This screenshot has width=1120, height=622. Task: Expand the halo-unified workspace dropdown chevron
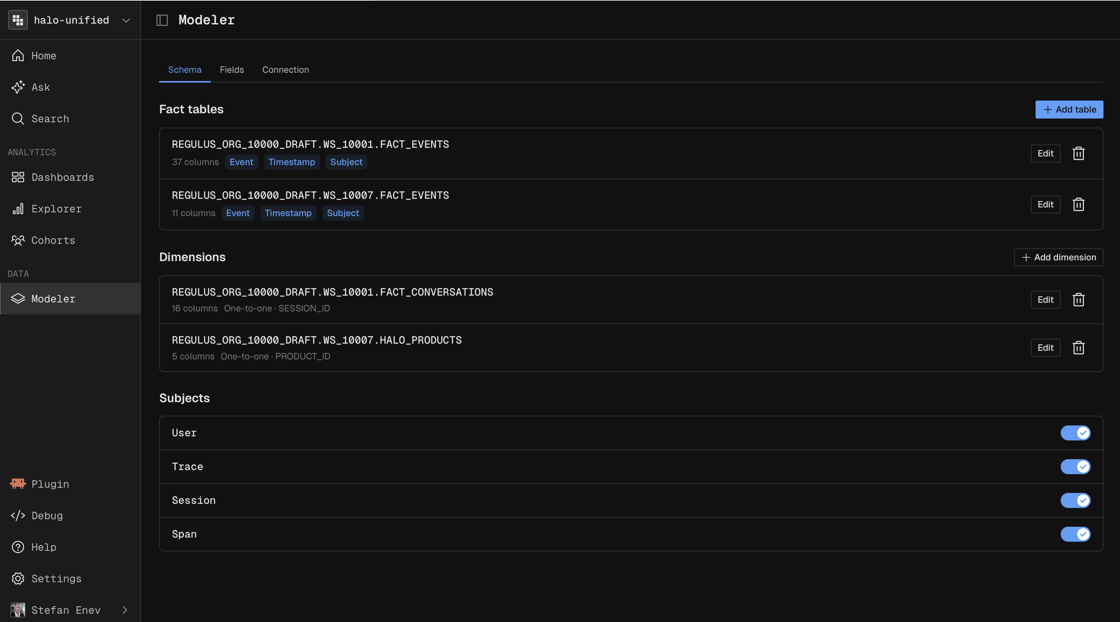126,20
